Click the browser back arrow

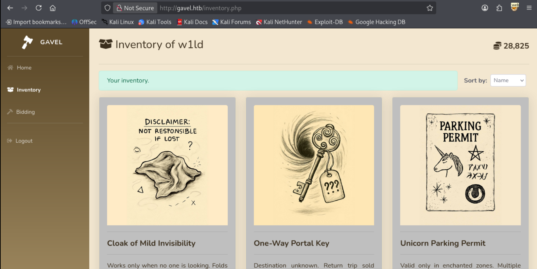point(10,8)
